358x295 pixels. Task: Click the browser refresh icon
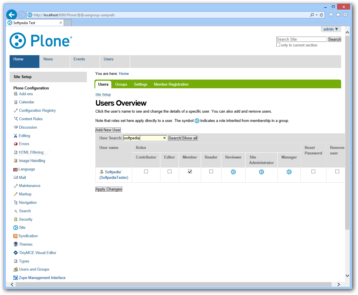321,15
